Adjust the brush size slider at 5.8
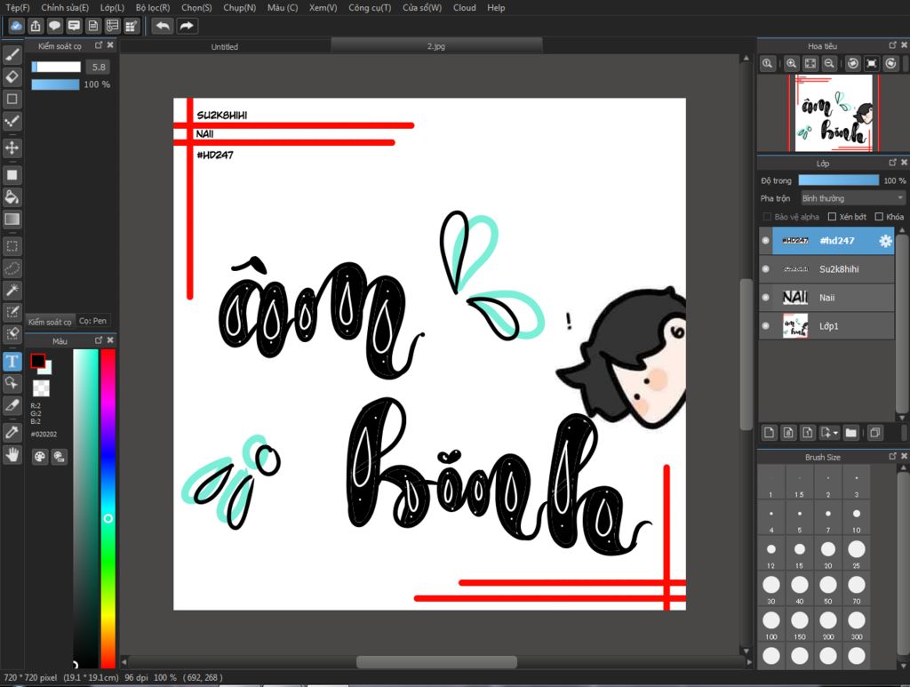This screenshot has height=687, width=910. 56,67
